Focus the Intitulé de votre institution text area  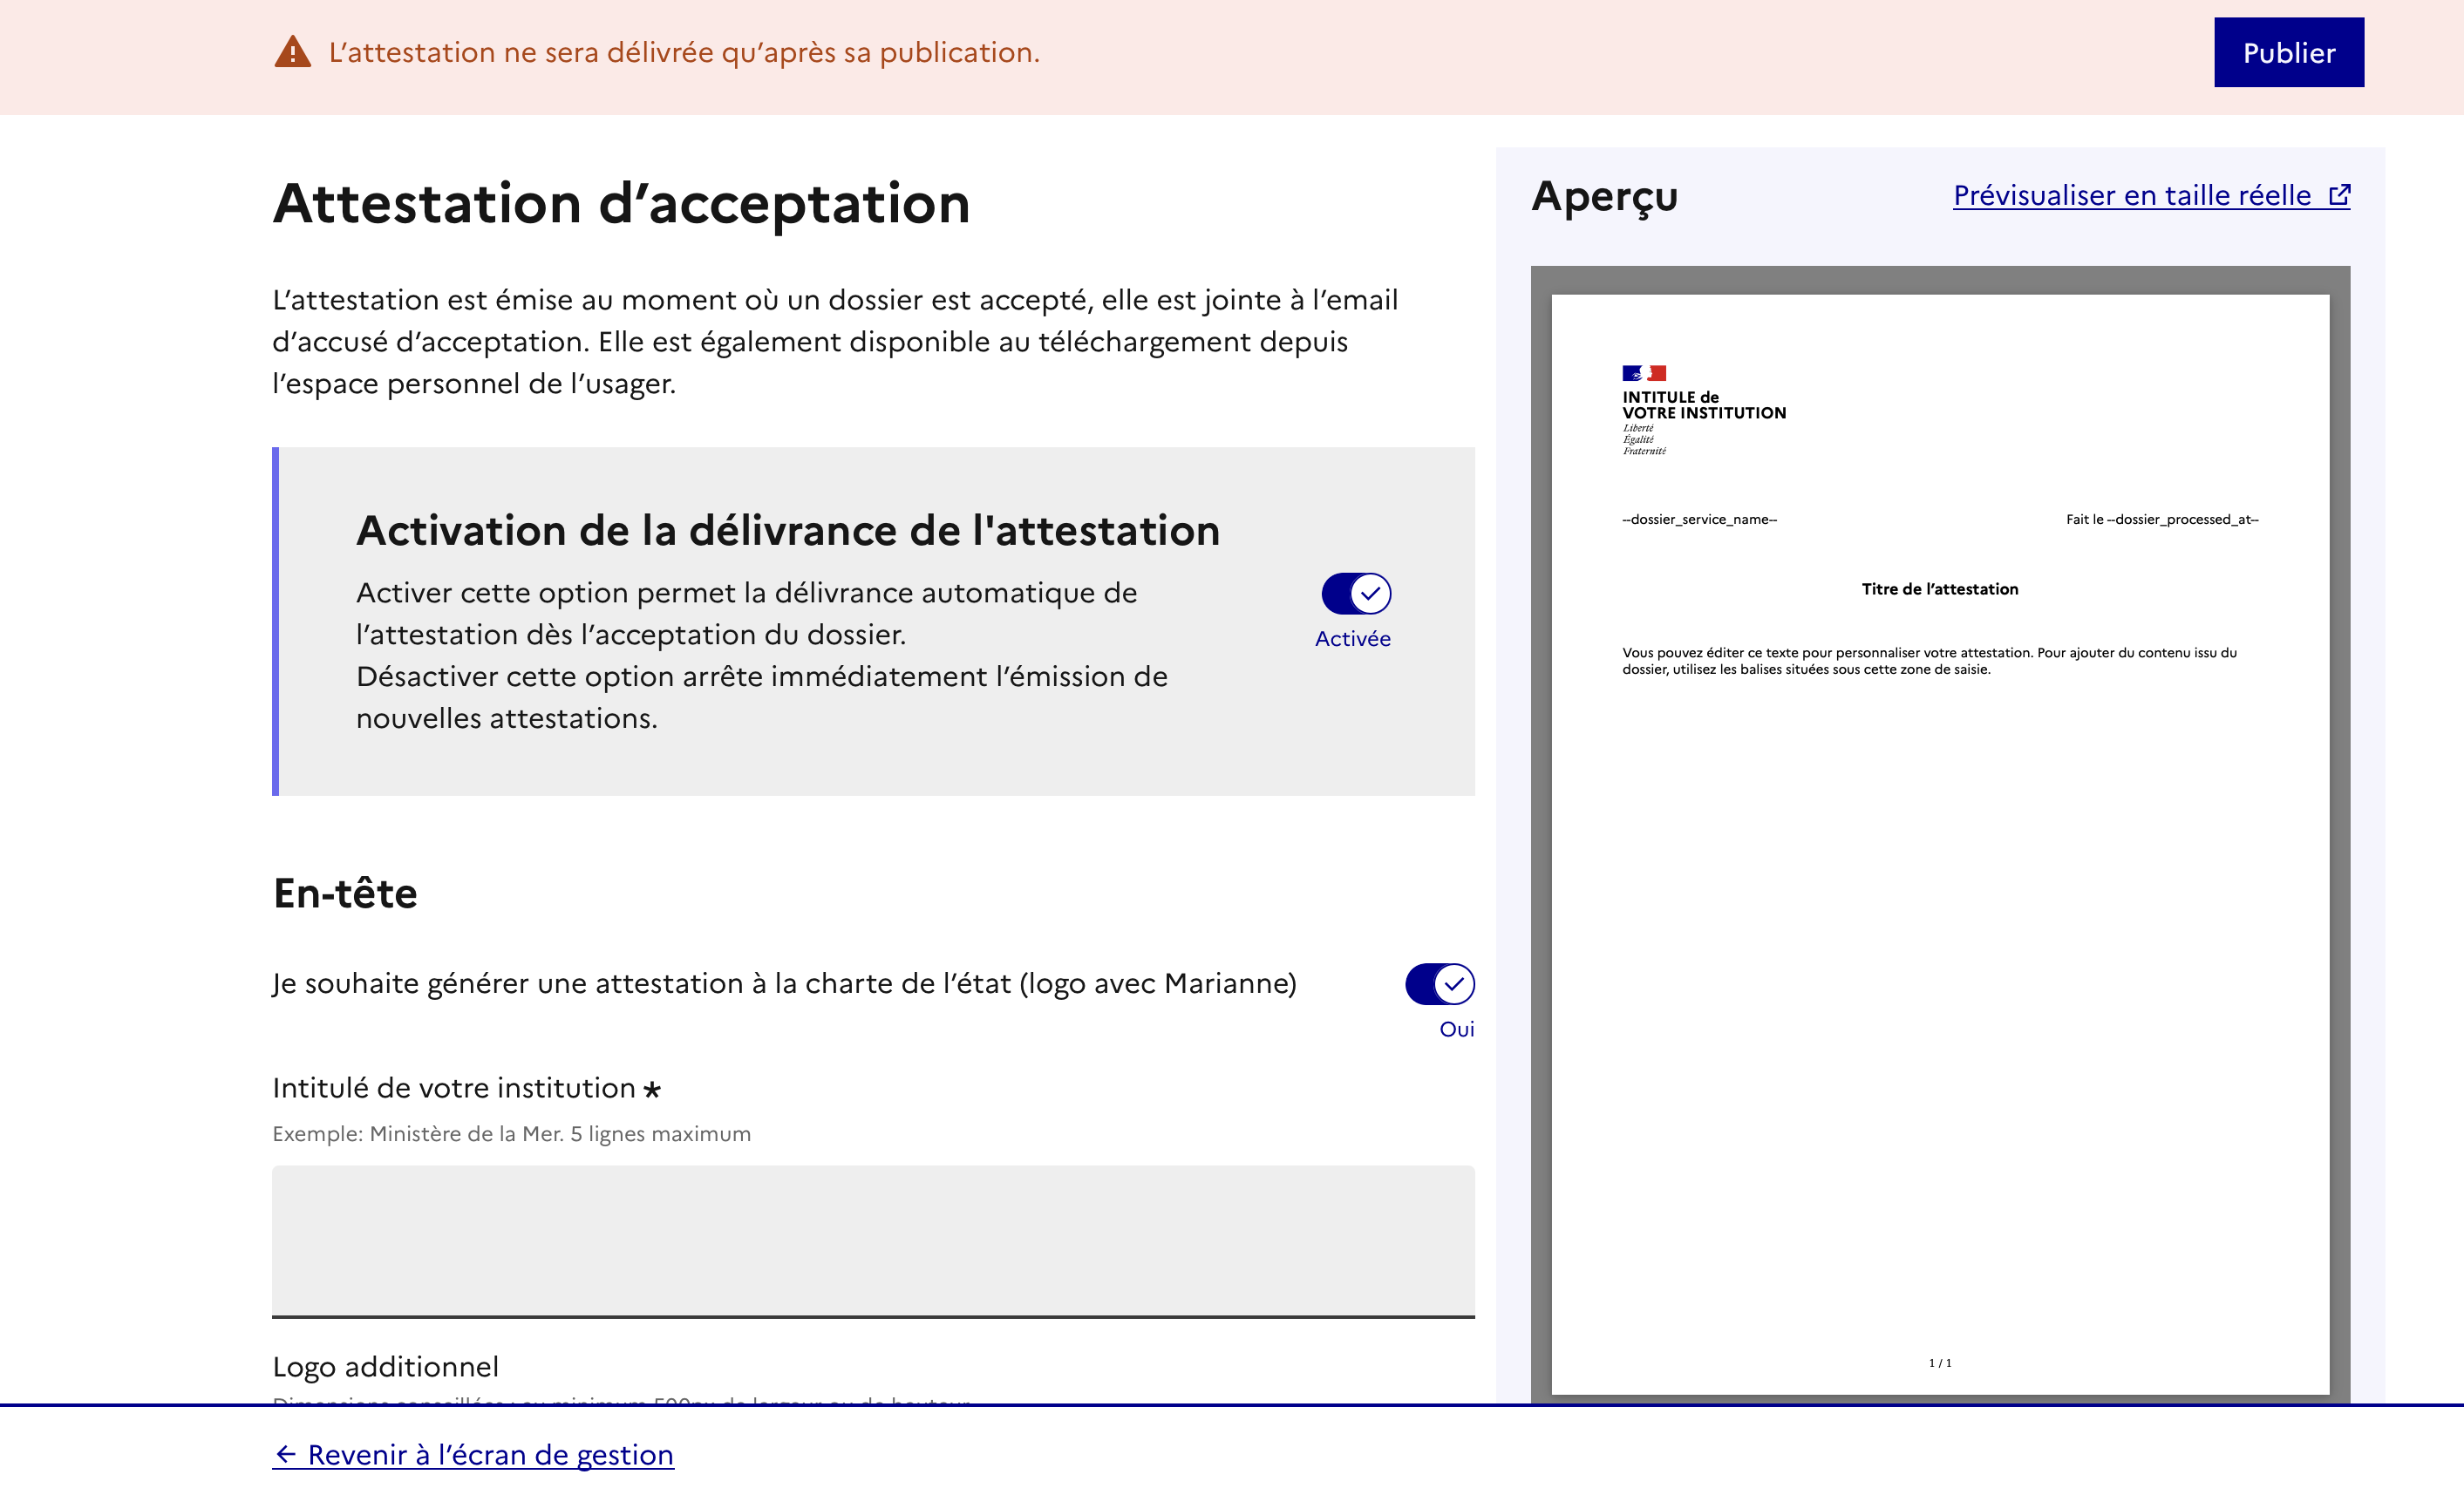click(x=872, y=1240)
